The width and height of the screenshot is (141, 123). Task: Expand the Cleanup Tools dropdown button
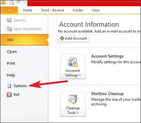coord(73,104)
